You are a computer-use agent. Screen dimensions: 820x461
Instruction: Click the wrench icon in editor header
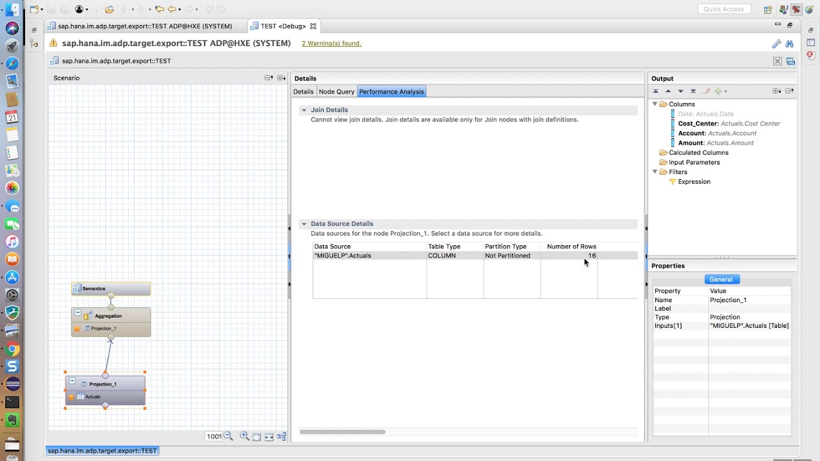(776, 44)
